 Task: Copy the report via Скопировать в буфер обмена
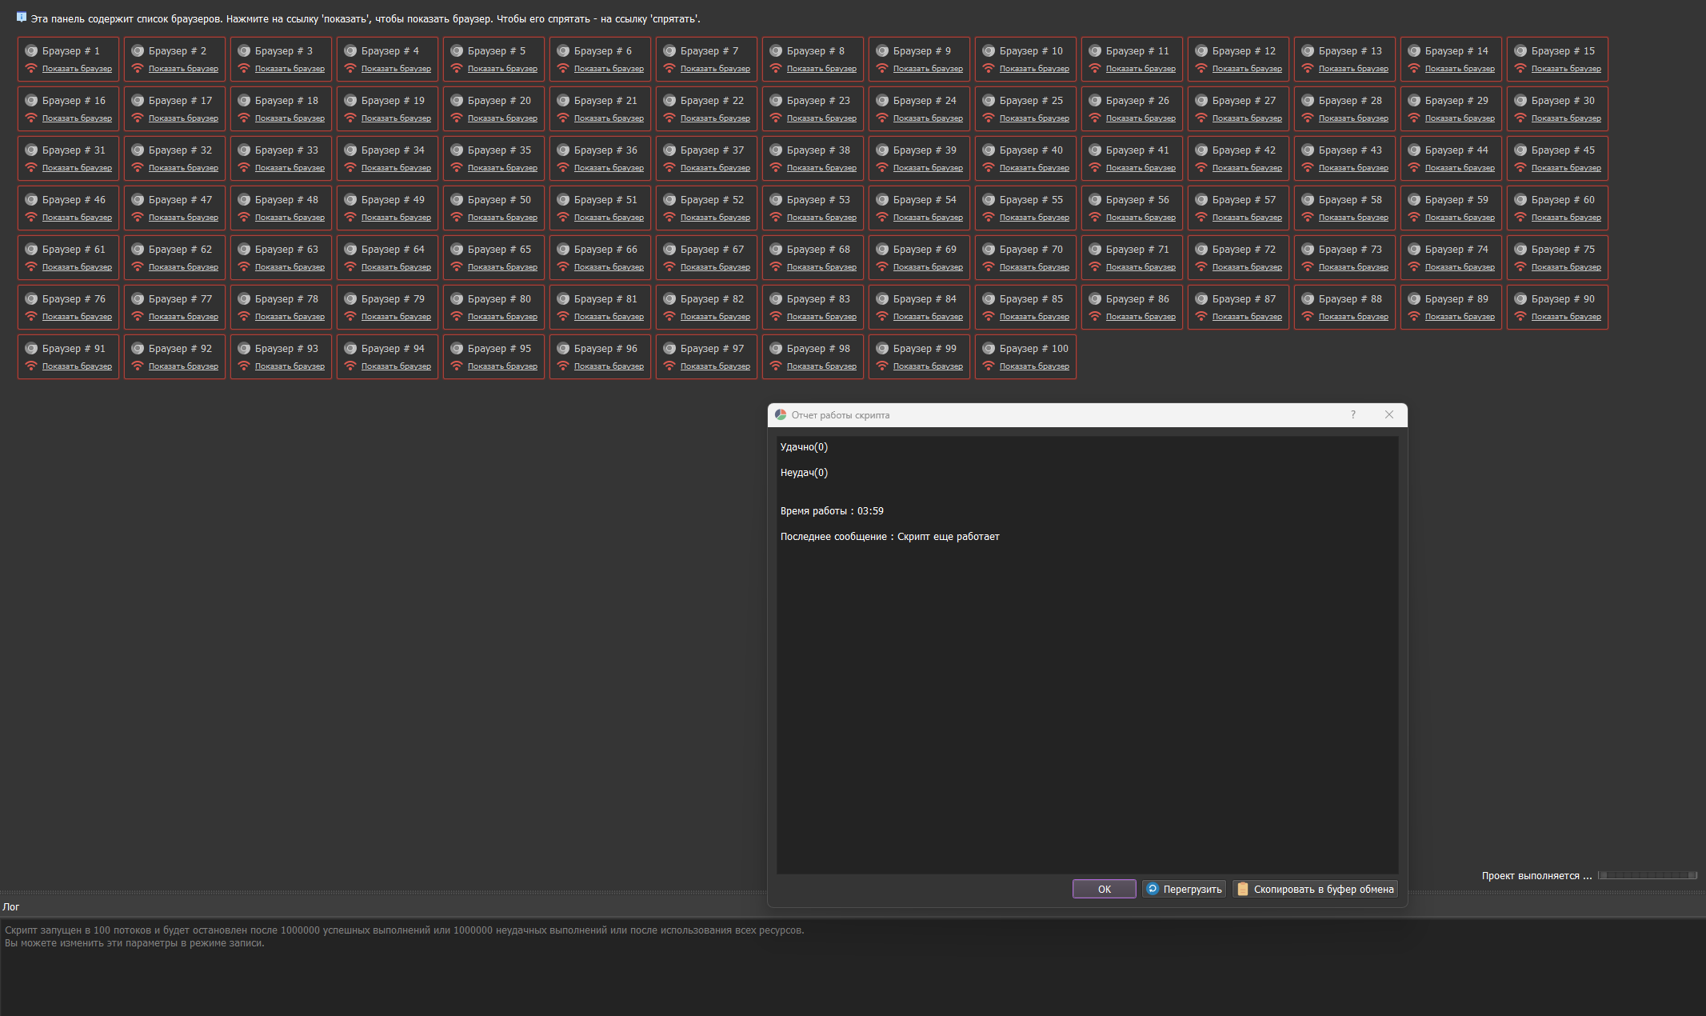(1315, 889)
